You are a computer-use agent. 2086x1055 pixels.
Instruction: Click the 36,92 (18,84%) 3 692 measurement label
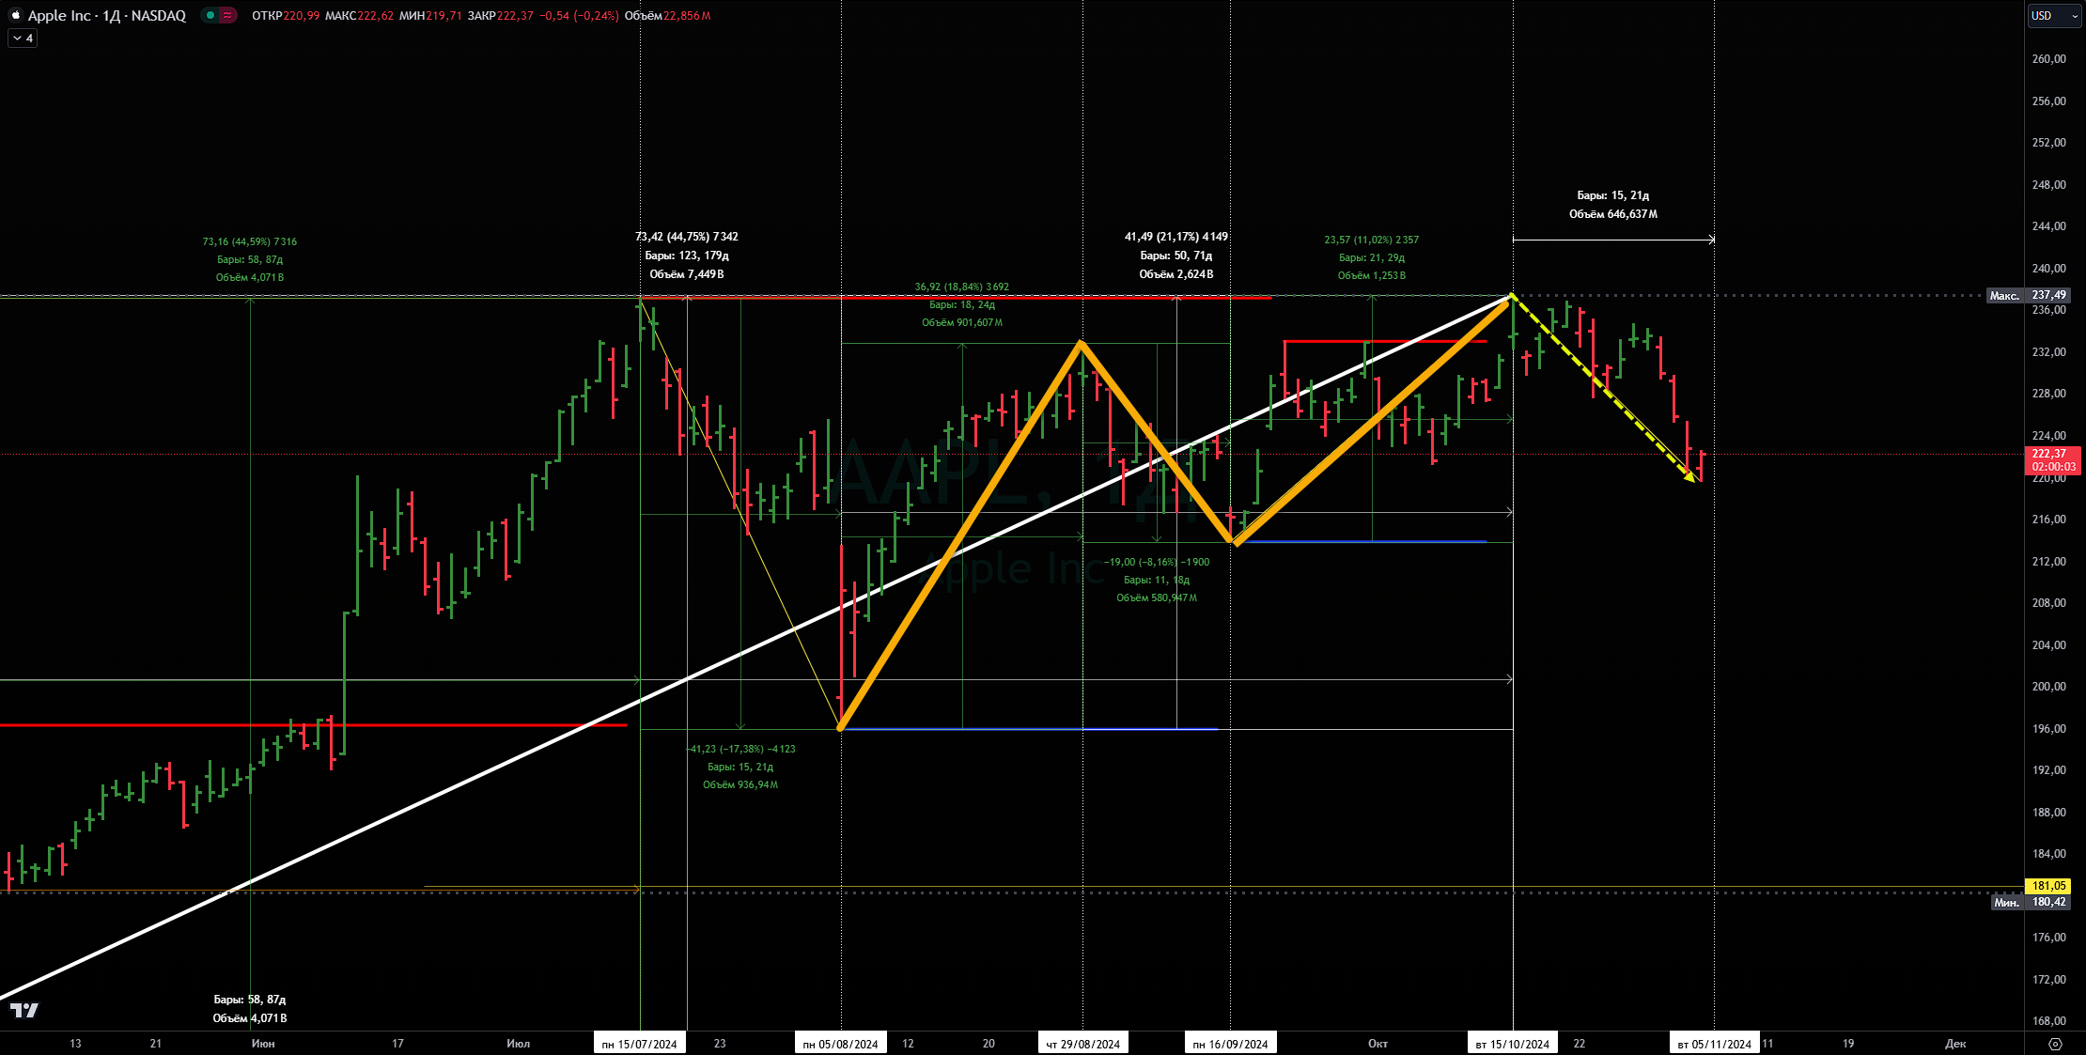pyautogui.click(x=962, y=287)
